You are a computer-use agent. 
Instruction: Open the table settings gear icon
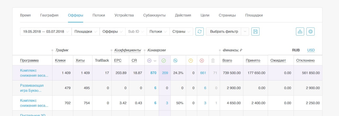click(311, 31)
